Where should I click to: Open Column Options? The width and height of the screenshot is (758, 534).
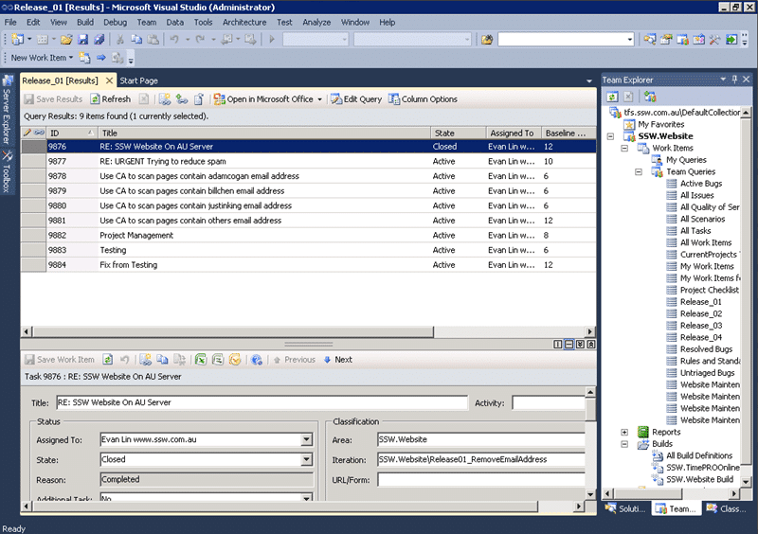(x=423, y=99)
